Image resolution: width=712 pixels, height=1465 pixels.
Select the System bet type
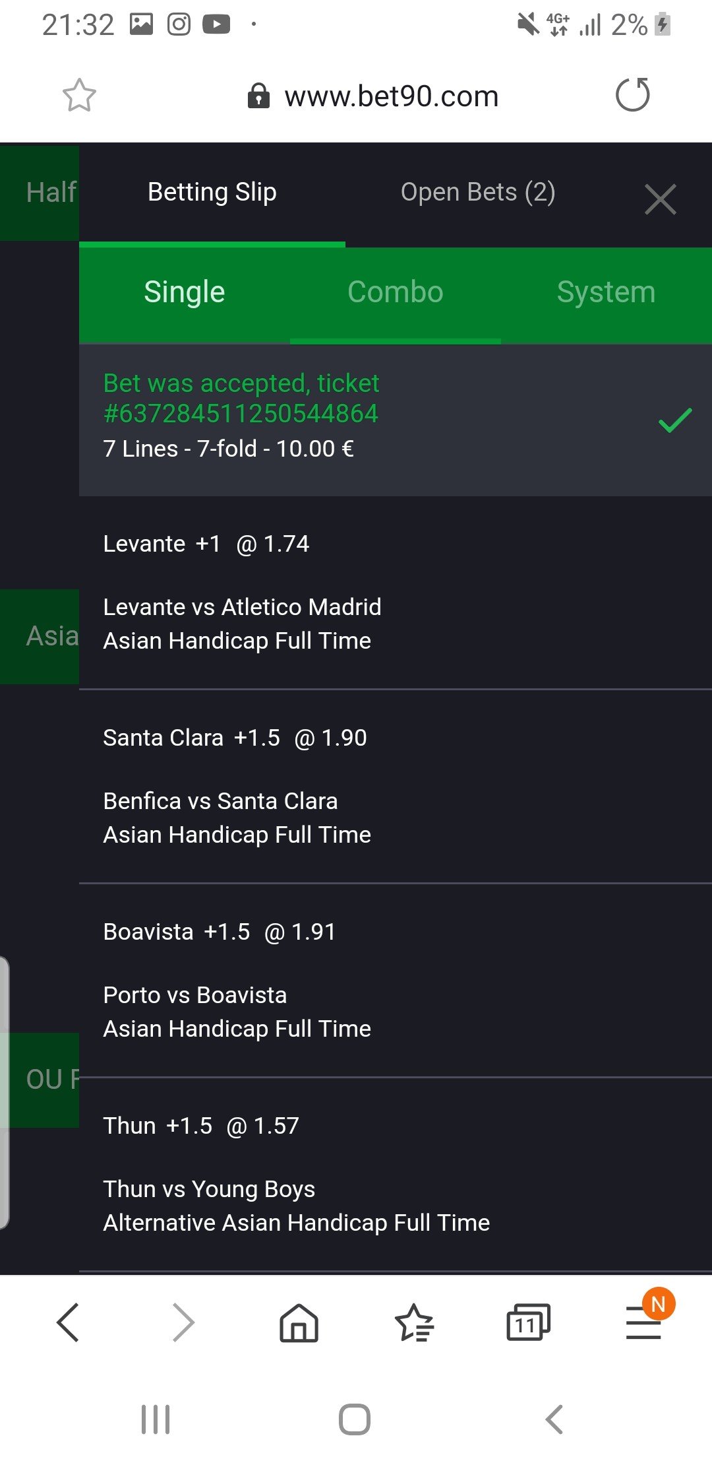point(606,292)
